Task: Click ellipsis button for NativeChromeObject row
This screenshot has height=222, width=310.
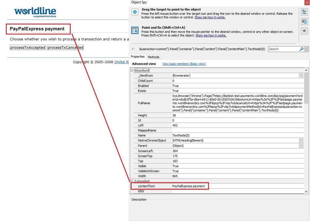Action: coord(301,140)
